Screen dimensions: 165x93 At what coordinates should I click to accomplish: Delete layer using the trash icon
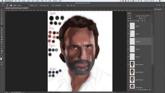coord(150,90)
